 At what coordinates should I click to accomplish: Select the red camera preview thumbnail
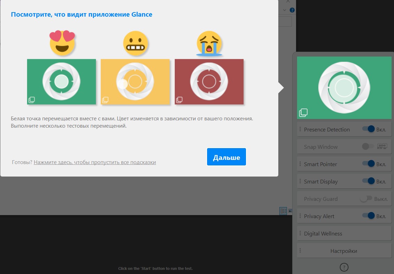pos(209,82)
